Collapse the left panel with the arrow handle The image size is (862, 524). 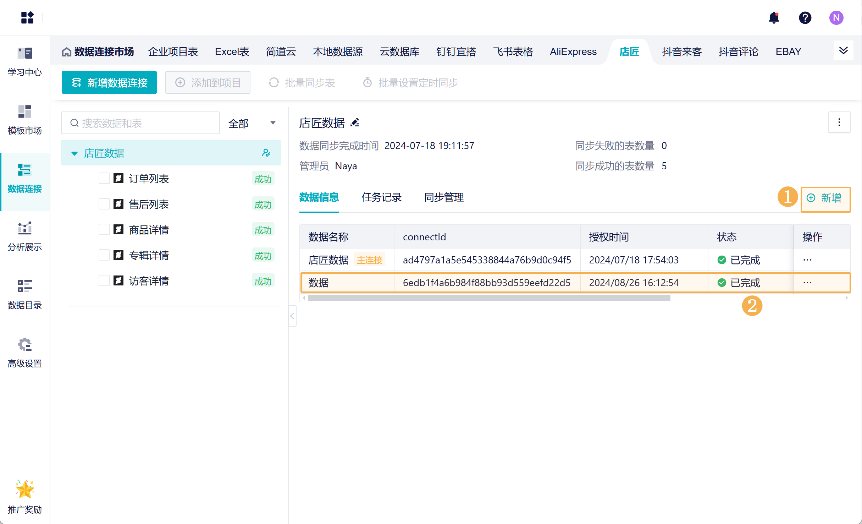[x=292, y=316]
